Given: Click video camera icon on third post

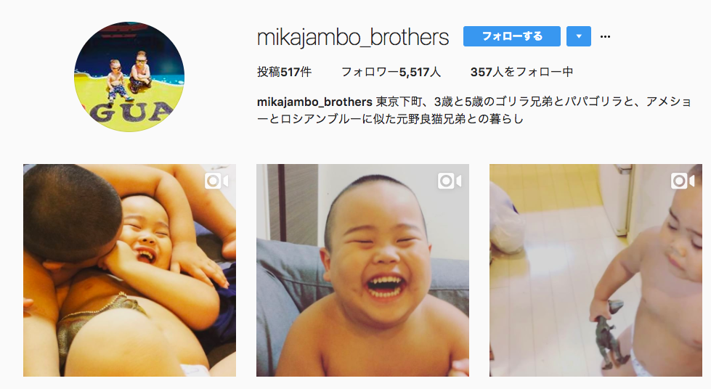Looking at the screenshot, I should tap(683, 181).
